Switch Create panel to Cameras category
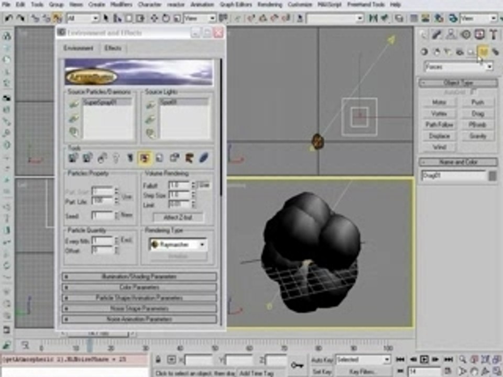 coord(460,52)
